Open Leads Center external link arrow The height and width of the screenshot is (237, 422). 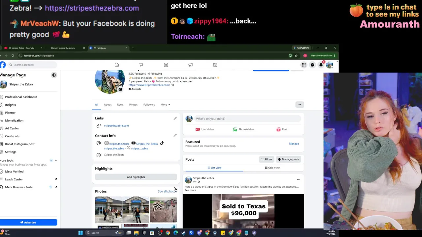pos(56,179)
